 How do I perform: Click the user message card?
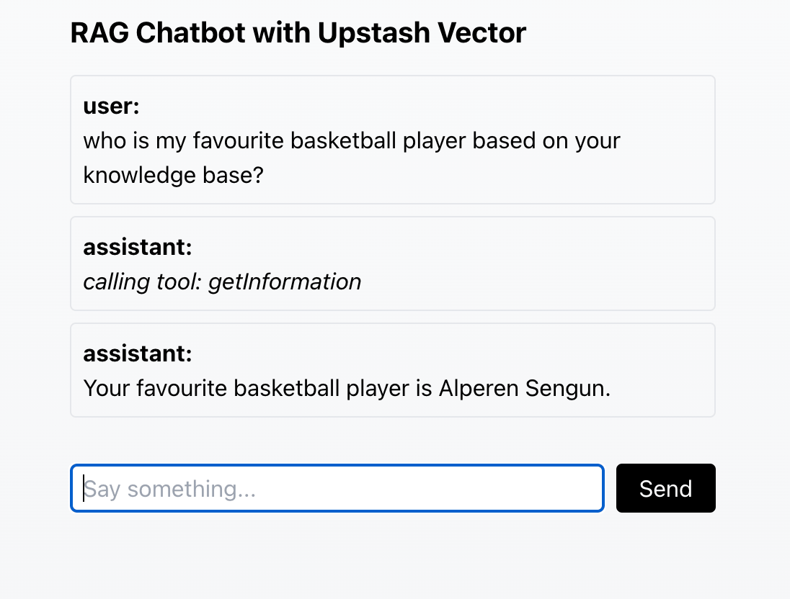(393, 140)
